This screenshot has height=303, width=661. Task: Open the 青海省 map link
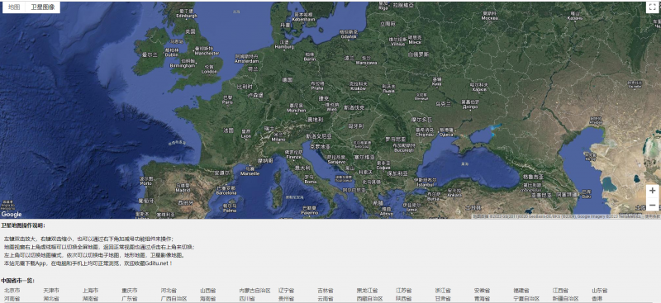(483, 299)
